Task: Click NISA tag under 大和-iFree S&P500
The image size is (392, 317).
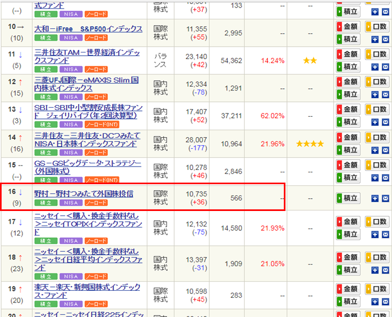Action: pos(71,37)
